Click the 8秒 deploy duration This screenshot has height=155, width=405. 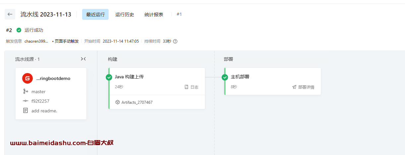click(x=234, y=87)
